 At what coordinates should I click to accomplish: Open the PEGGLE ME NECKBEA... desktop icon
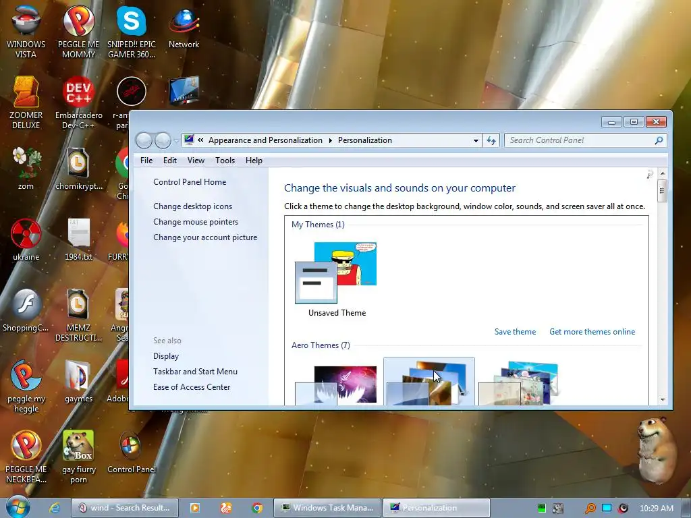(x=26, y=457)
